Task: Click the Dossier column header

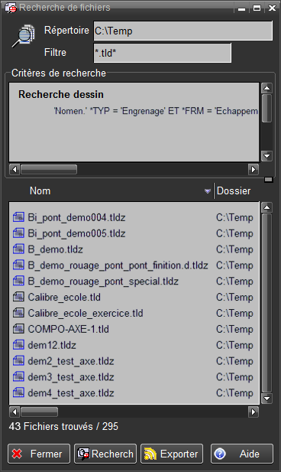Action: pos(234,190)
